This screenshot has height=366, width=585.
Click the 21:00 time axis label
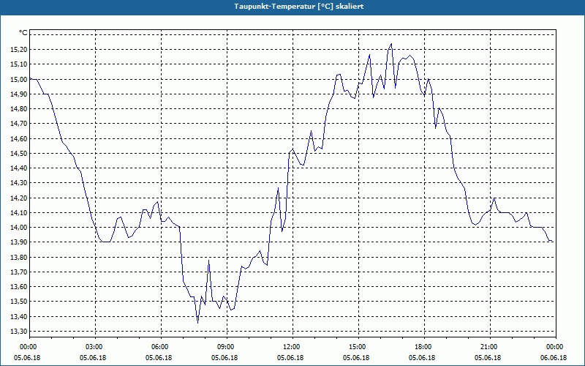(x=489, y=347)
